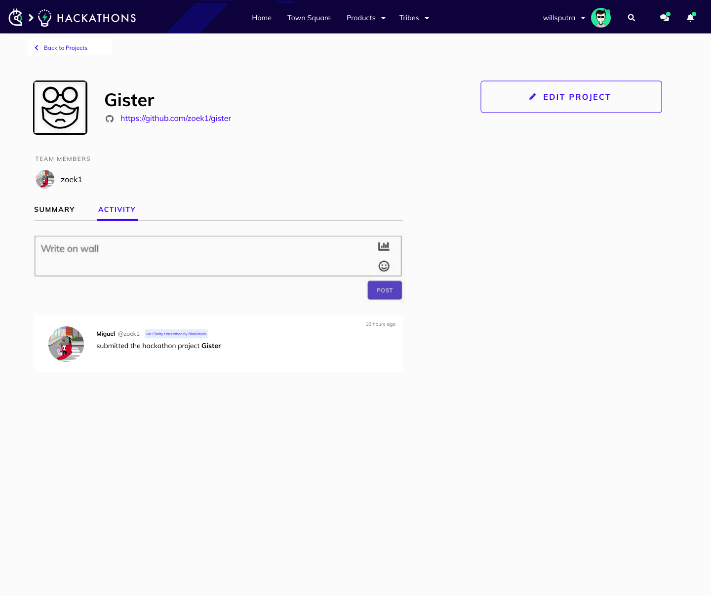
Task: Open the willsputra user dropdown
Action: click(564, 18)
